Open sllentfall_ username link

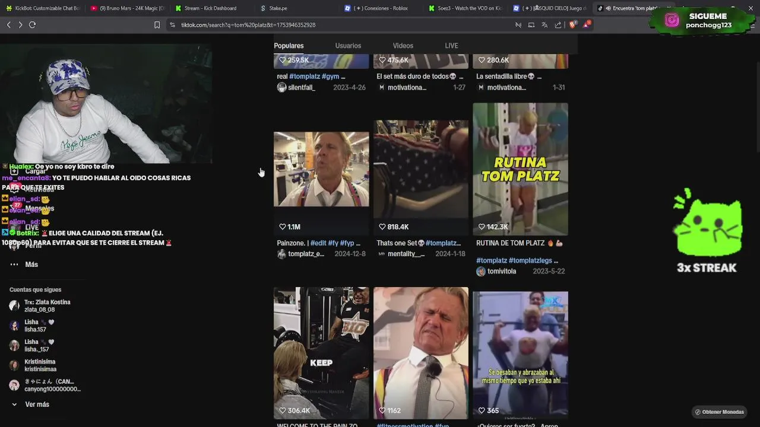pyautogui.click(x=302, y=87)
